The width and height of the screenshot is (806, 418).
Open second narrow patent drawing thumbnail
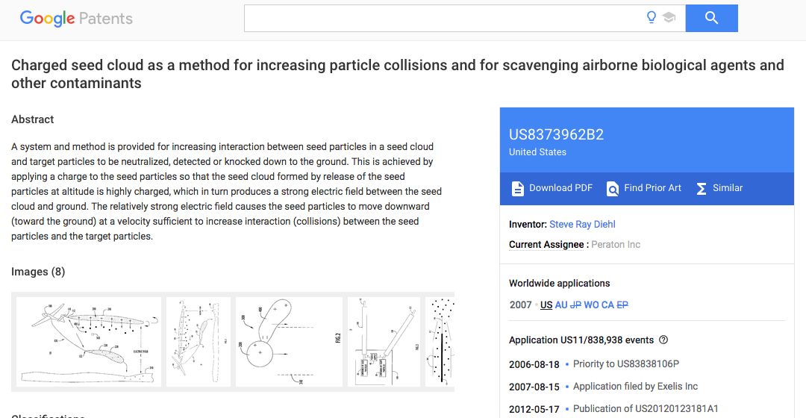[x=199, y=342]
